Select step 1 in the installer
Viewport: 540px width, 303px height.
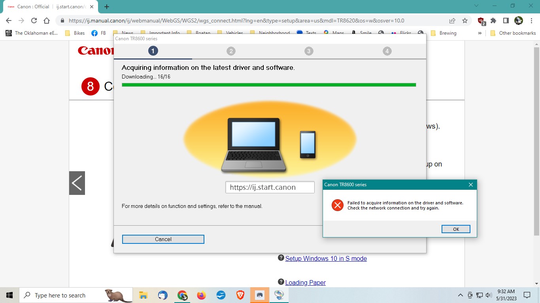(153, 51)
